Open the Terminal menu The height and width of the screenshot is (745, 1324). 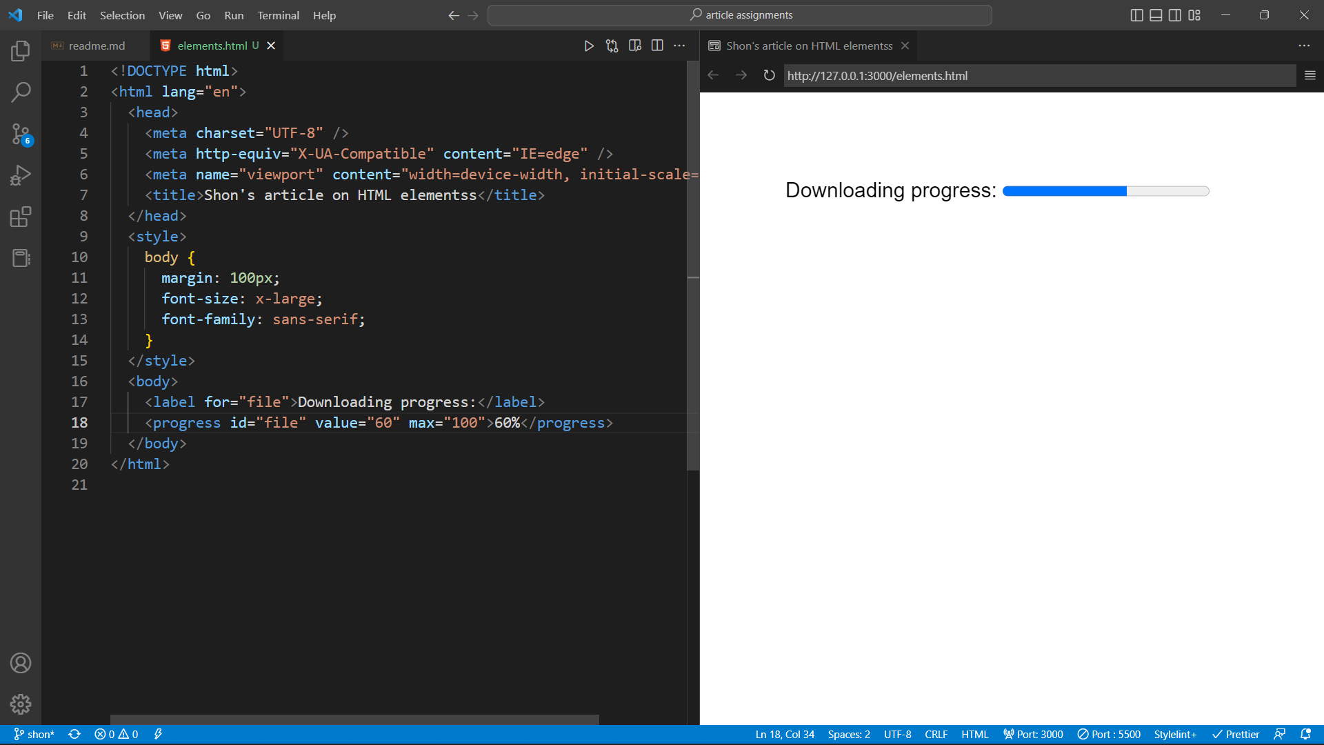(x=278, y=15)
